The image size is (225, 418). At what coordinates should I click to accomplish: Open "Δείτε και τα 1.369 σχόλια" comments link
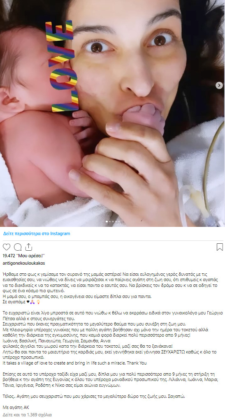coord(27,415)
